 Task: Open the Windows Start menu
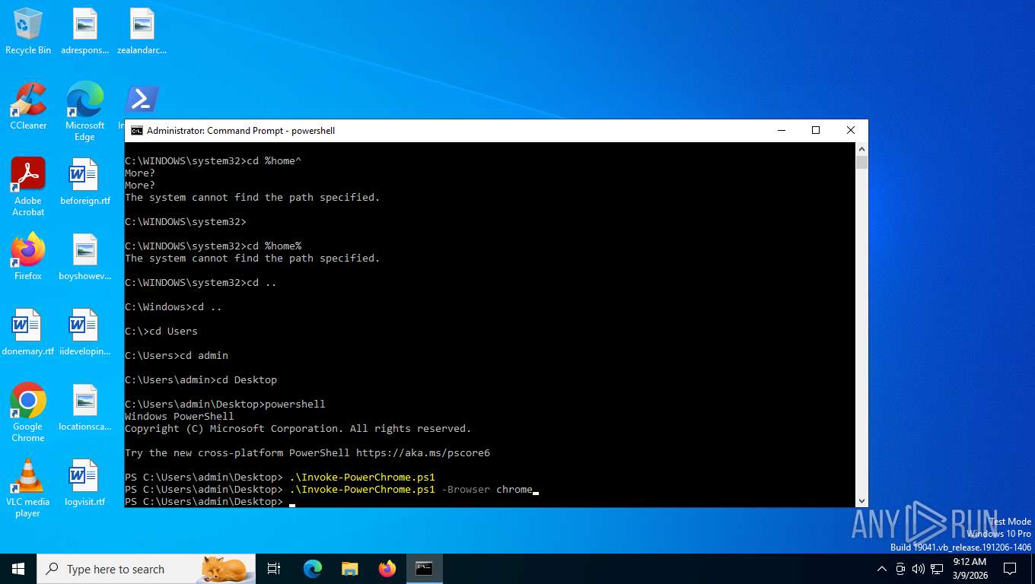(x=18, y=569)
